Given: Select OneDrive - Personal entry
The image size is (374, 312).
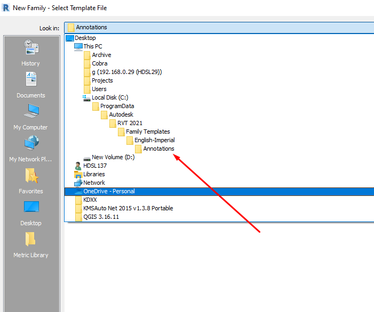Looking at the screenshot, I should point(219,191).
